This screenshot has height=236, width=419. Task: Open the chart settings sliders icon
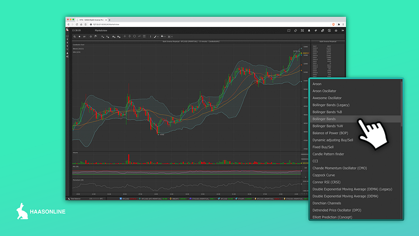pos(84,37)
